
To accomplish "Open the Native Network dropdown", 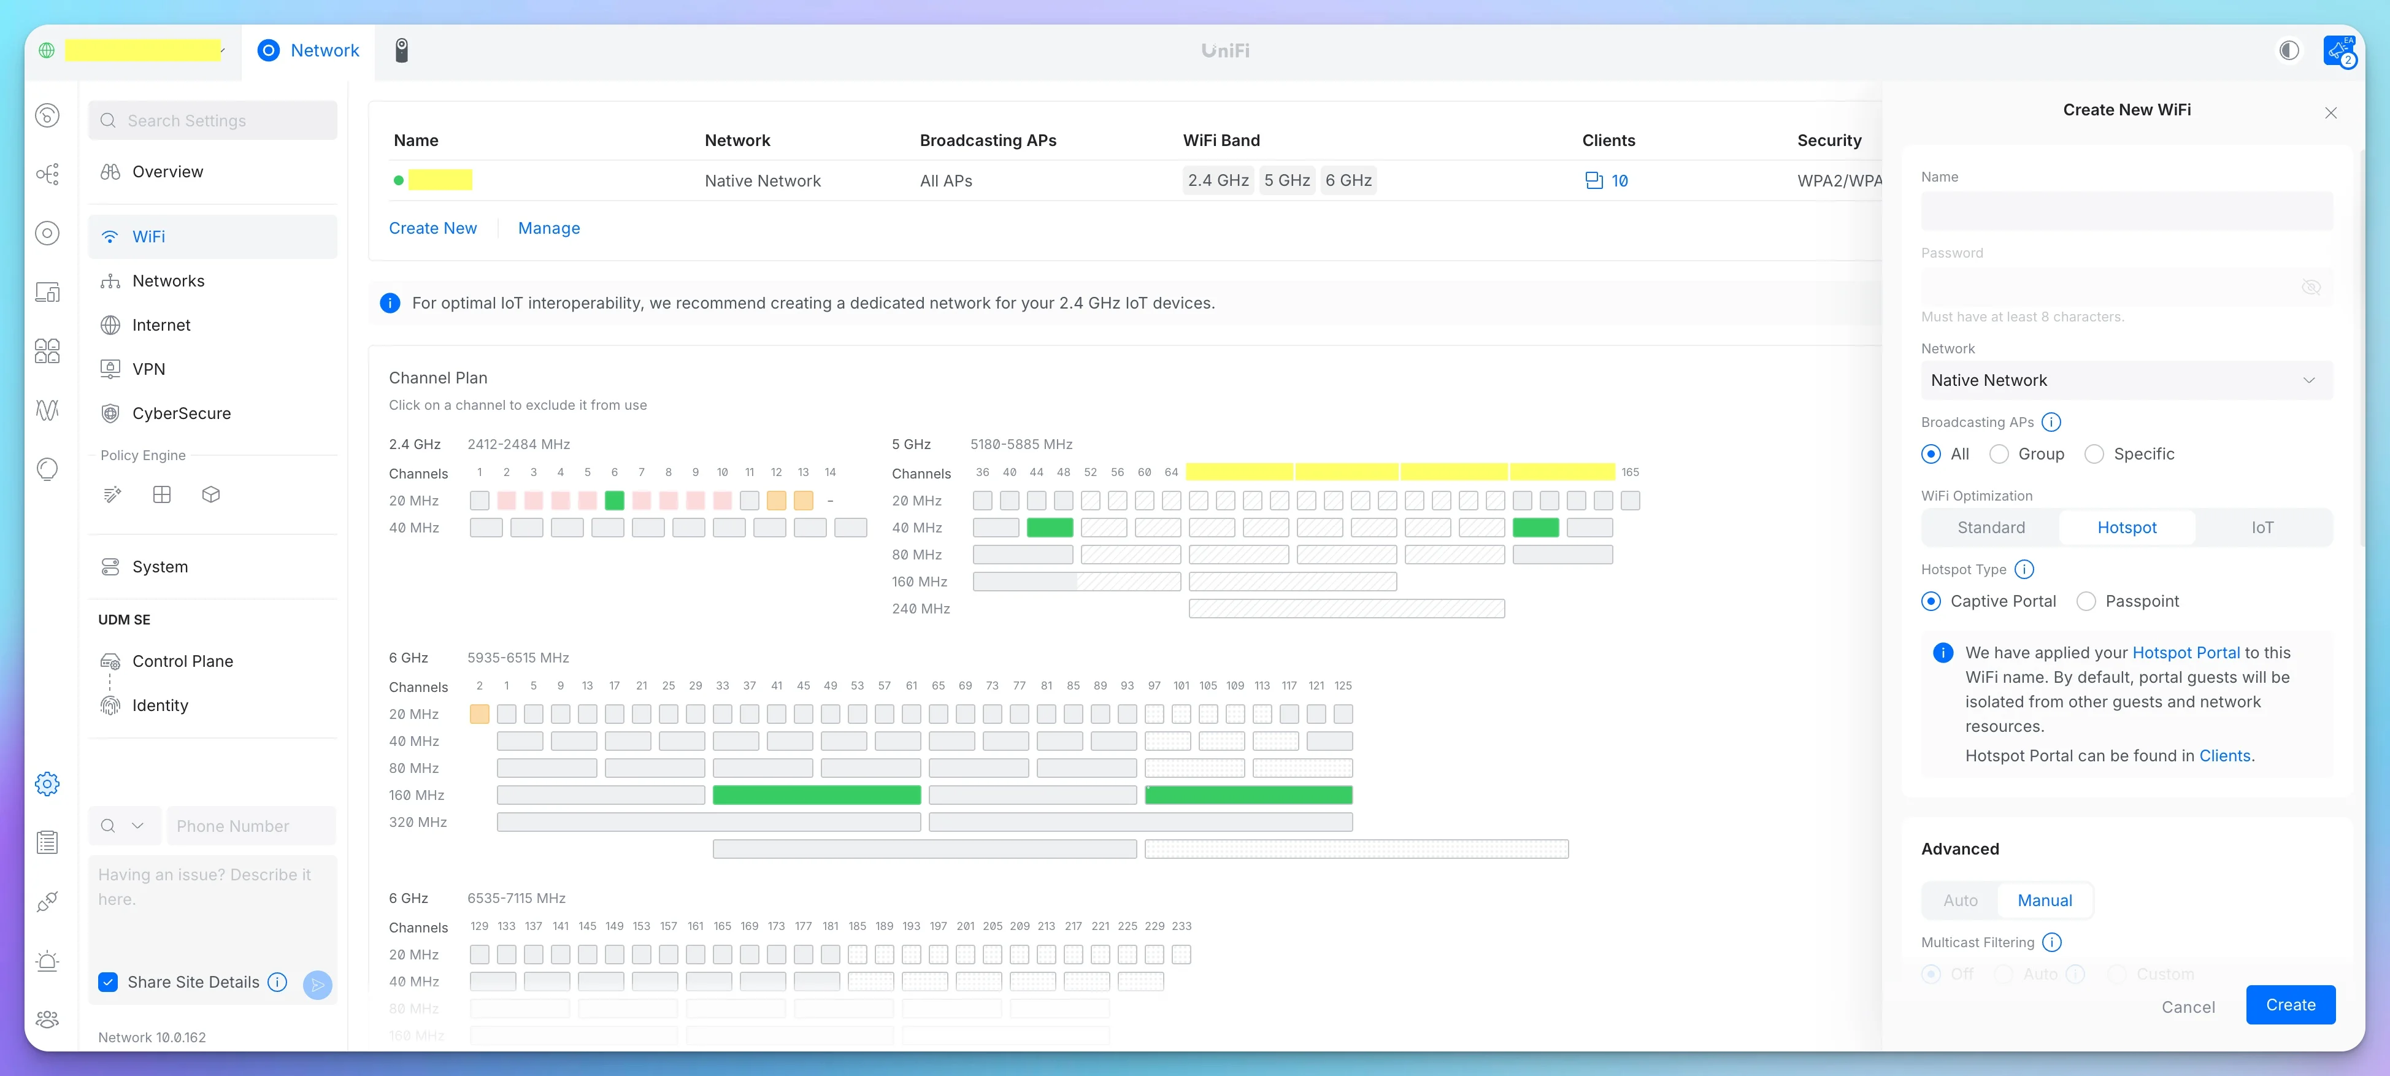I will point(2126,380).
